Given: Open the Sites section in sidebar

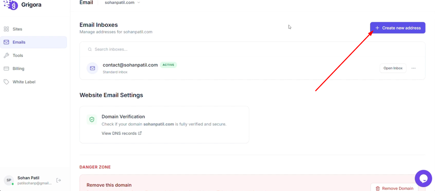Looking at the screenshot, I should click(x=17, y=29).
